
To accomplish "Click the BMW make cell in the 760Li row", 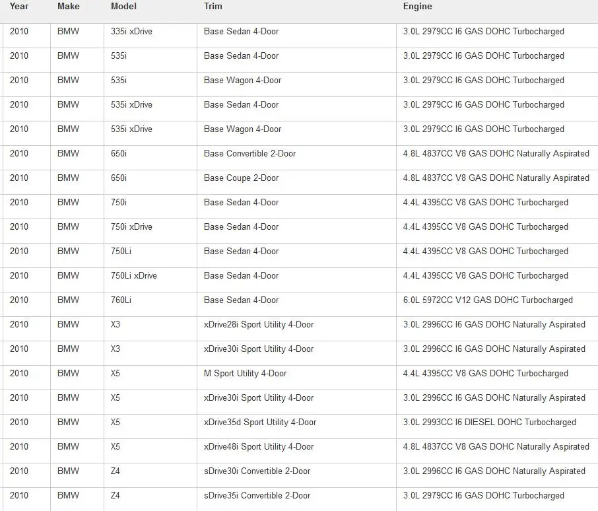I will coord(68,300).
